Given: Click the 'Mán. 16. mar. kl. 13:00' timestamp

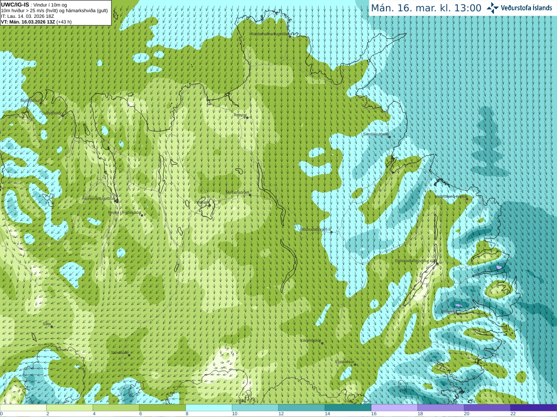Looking at the screenshot, I should click(426, 8).
